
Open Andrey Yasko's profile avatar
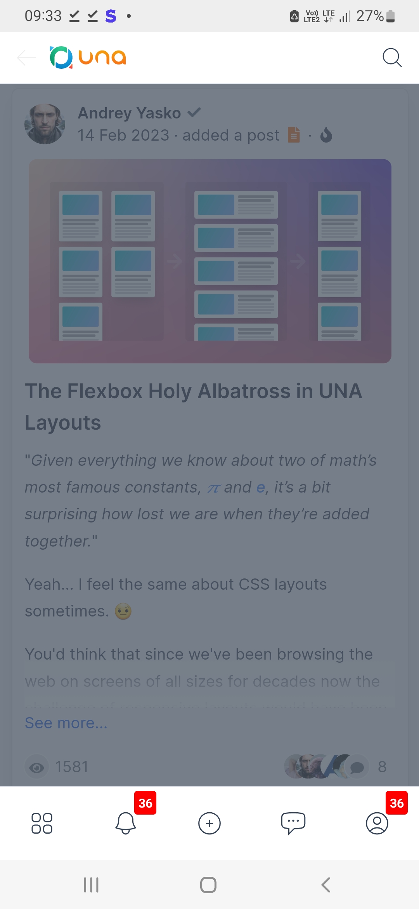45,124
